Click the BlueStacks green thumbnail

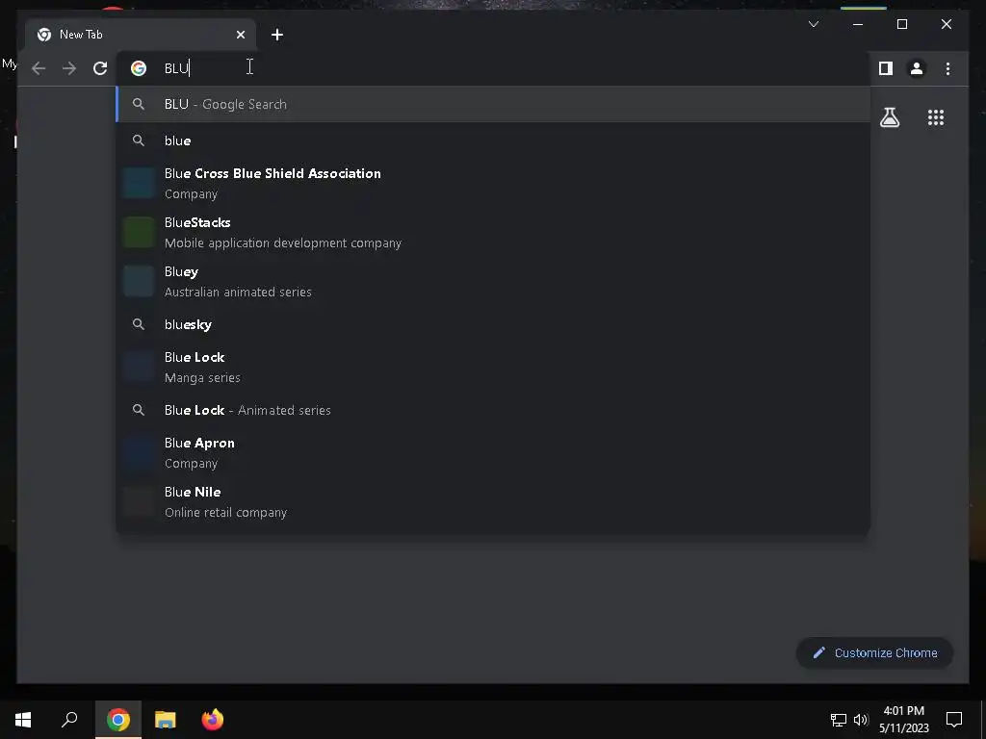[139, 233]
